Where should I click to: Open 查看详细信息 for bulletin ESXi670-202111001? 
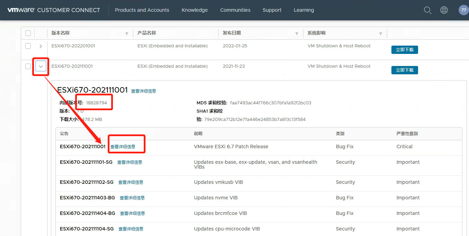tap(123, 147)
